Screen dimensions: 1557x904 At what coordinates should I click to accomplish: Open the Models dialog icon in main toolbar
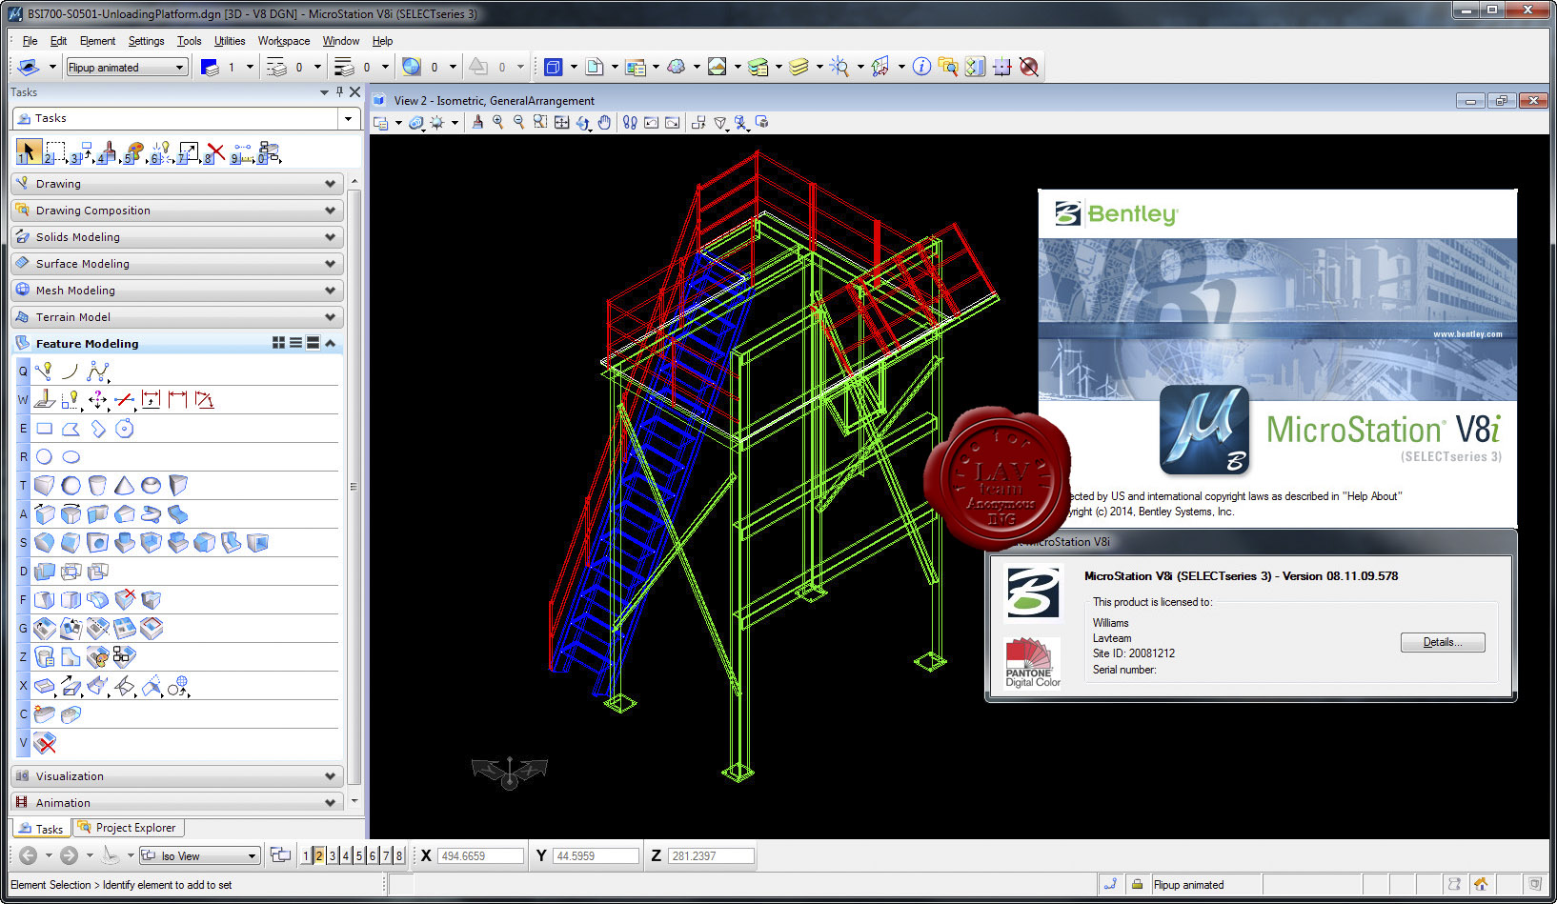[596, 67]
